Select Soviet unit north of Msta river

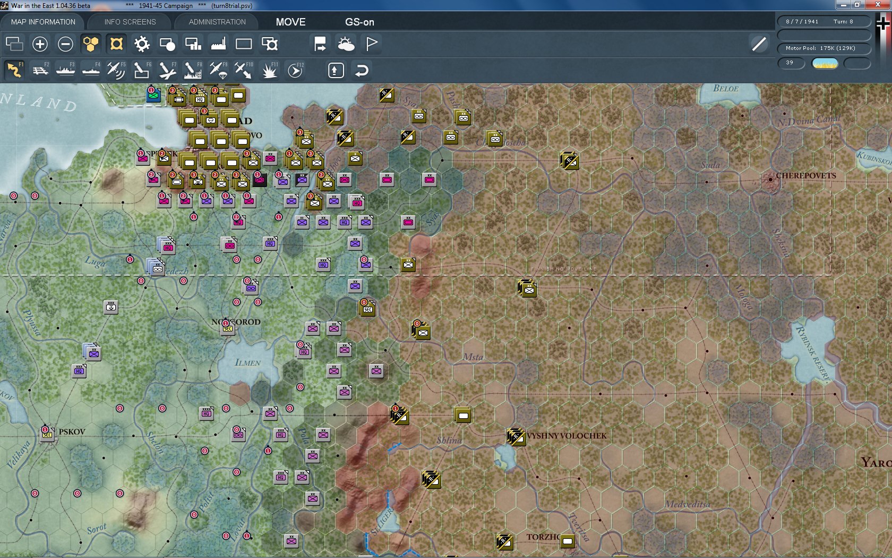pyautogui.click(x=422, y=331)
